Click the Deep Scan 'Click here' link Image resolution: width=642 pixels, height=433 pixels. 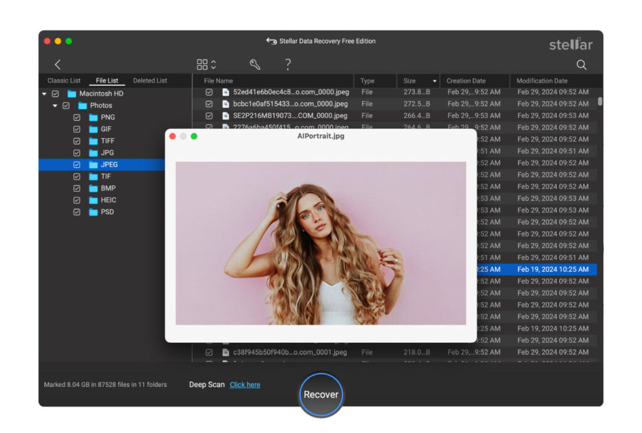[x=245, y=385]
